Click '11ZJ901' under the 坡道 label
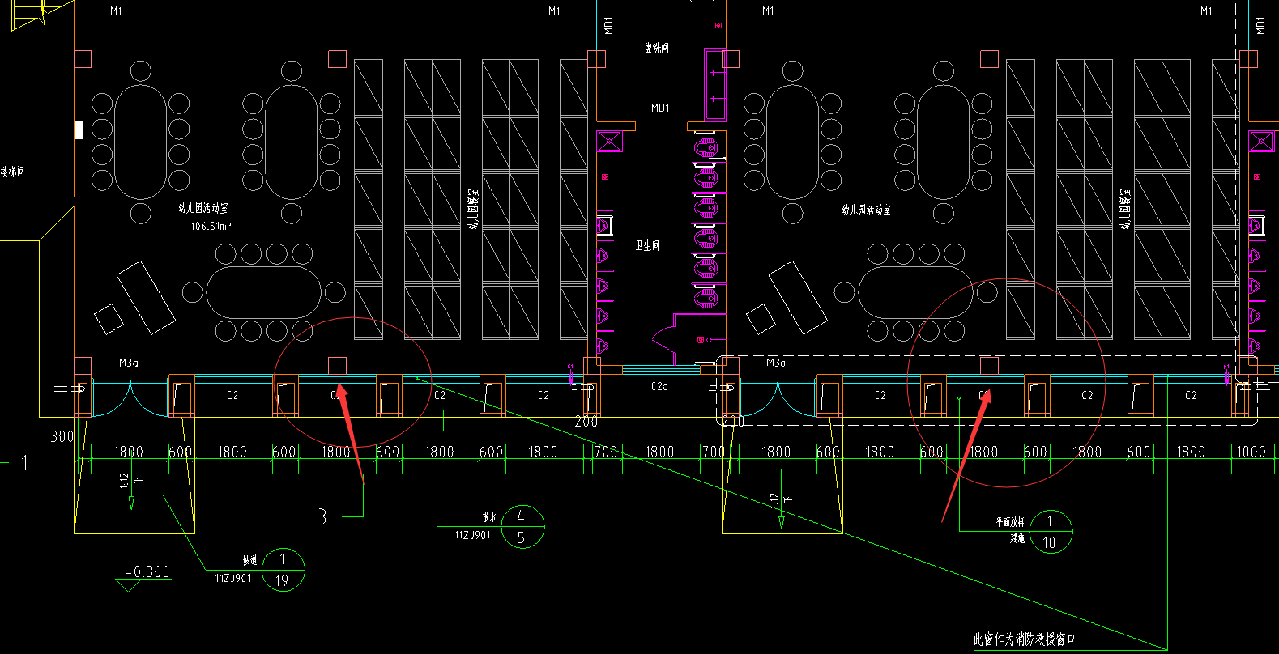Screen dimensions: 1279x654 tap(233, 578)
